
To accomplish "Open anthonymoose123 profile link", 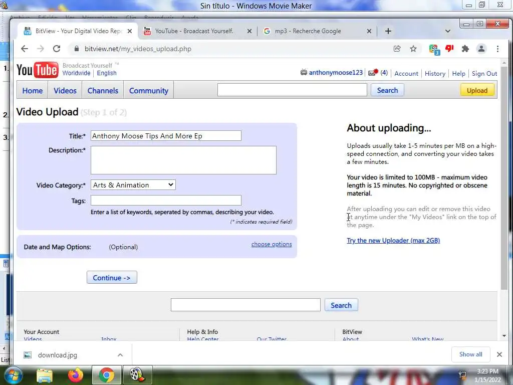I will (x=336, y=72).
